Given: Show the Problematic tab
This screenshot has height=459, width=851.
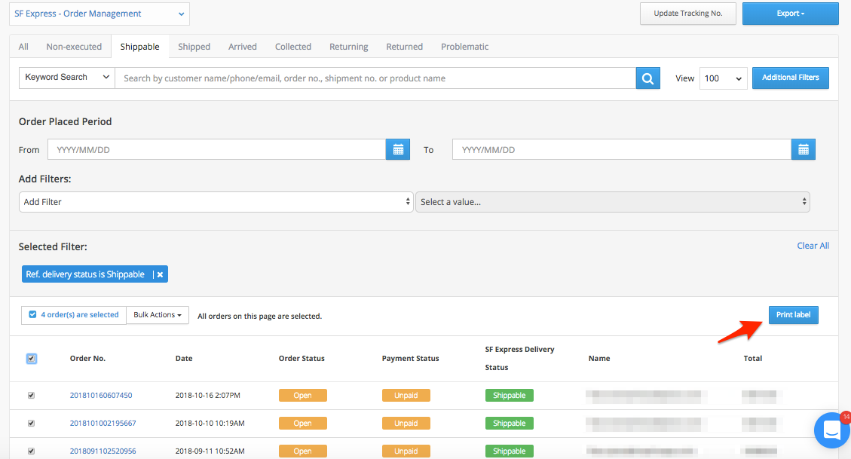Looking at the screenshot, I should 464,47.
